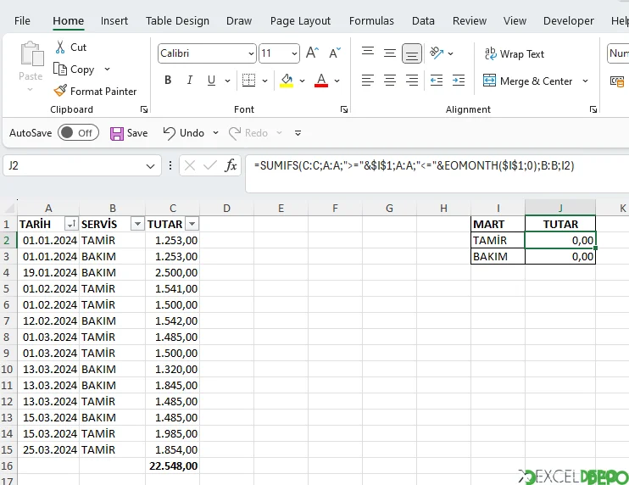Toggle Underline formatting
This screenshot has height=485, width=629.
[211, 81]
